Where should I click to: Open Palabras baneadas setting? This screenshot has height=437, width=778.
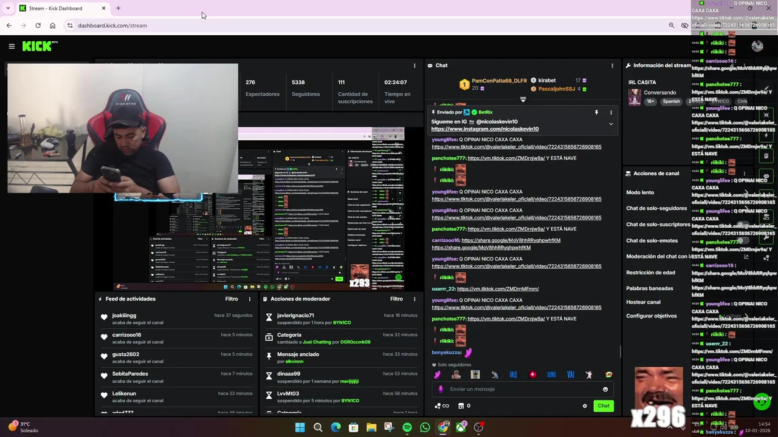(x=650, y=288)
